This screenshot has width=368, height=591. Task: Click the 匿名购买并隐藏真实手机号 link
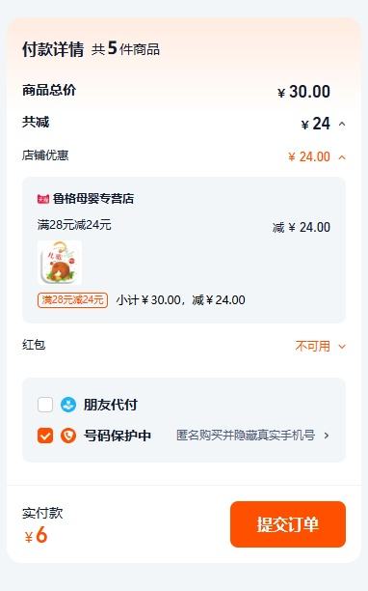[x=246, y=436]
